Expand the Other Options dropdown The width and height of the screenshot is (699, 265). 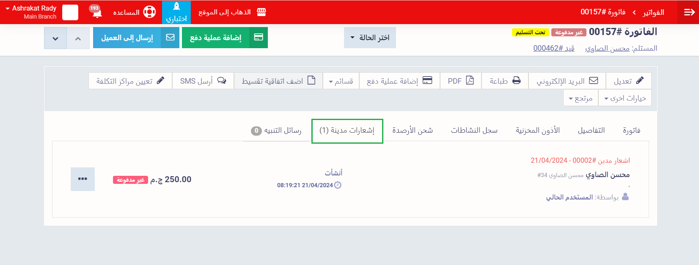(x=625, y=98)
